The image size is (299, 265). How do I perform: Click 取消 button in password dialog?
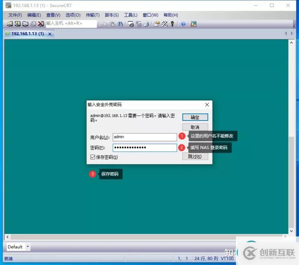pyautogui.click(x=195, y=127)
